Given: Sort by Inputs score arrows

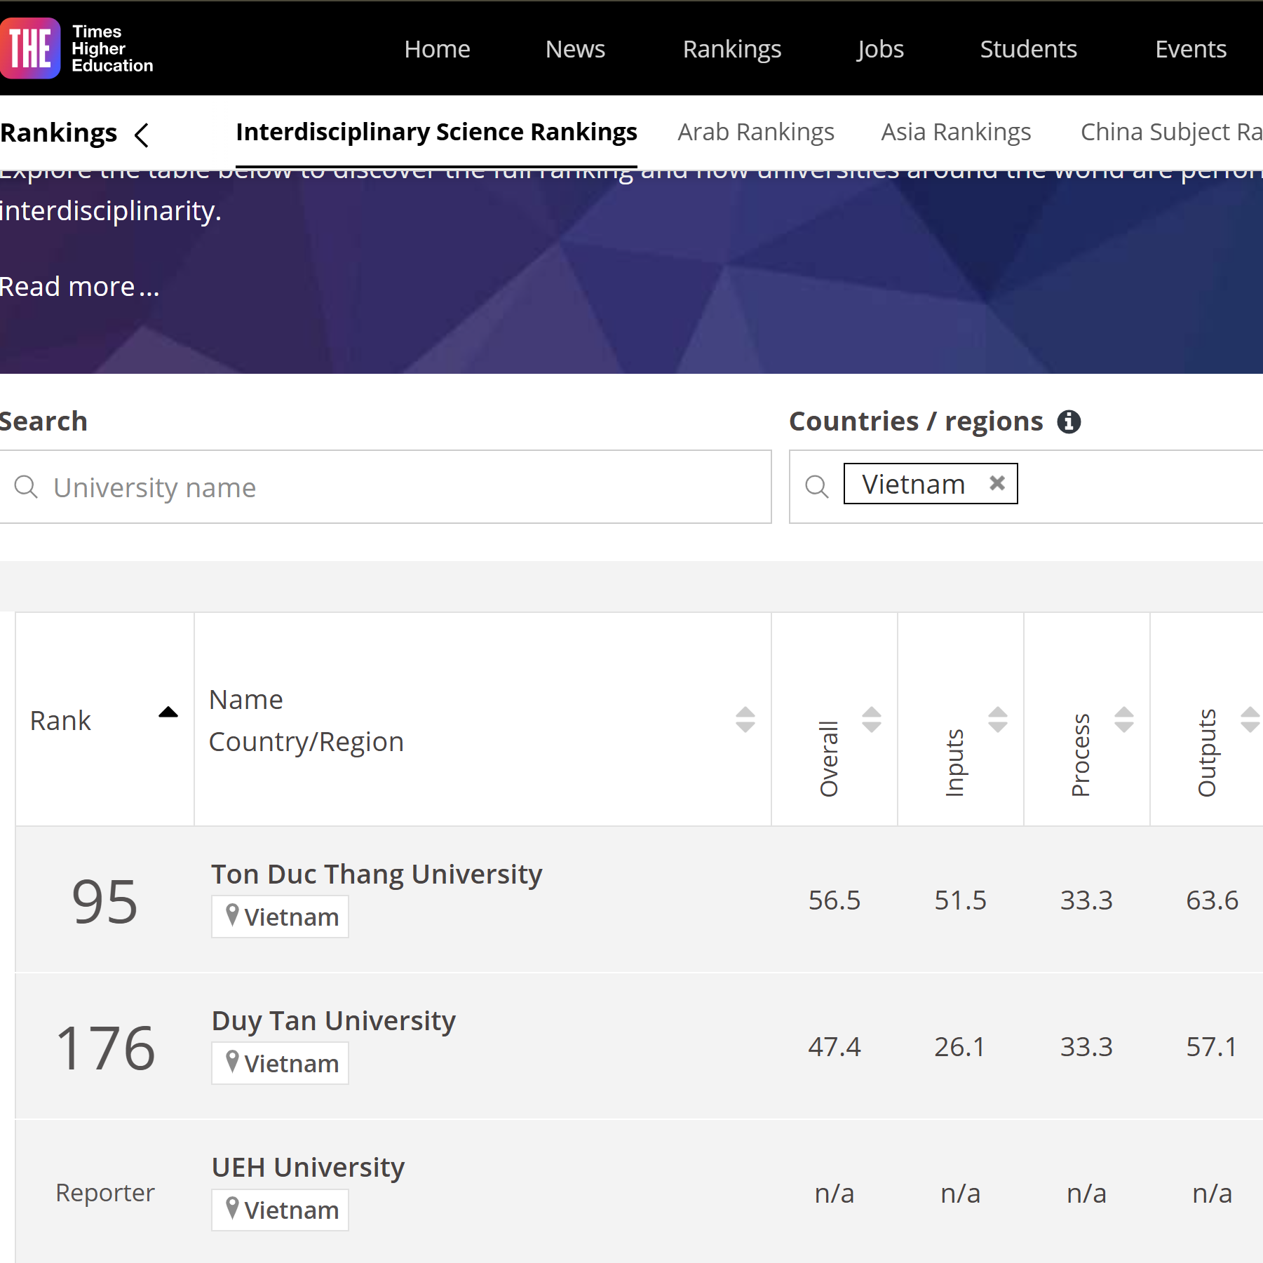Looking at the screenshot, I should pyautogui.click(x=997, y=720).
